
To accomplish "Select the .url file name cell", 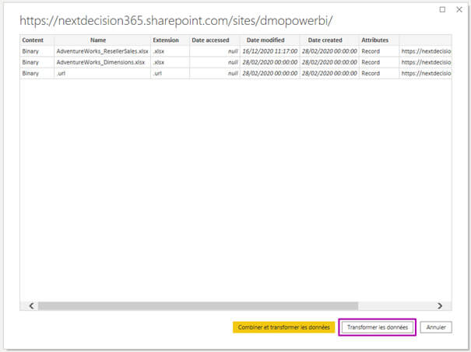I will click(102, 74).
